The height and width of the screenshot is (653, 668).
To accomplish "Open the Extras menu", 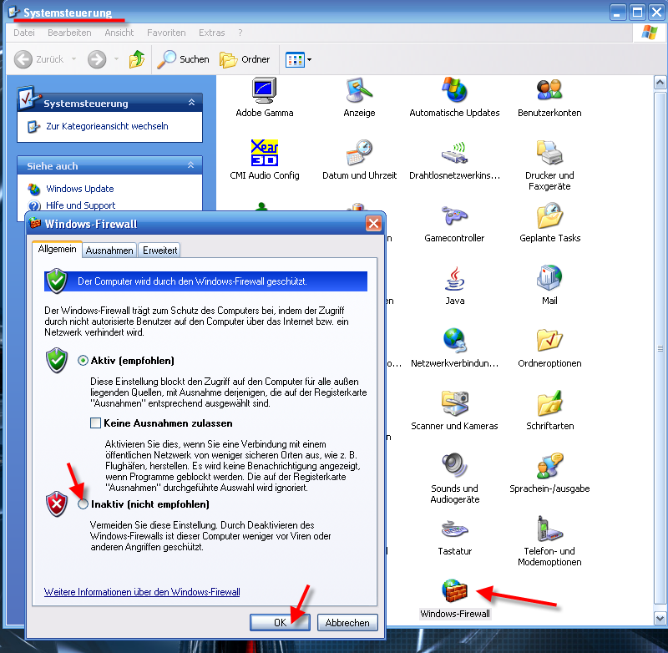I will pyautogui.click(x=212, y=33).
